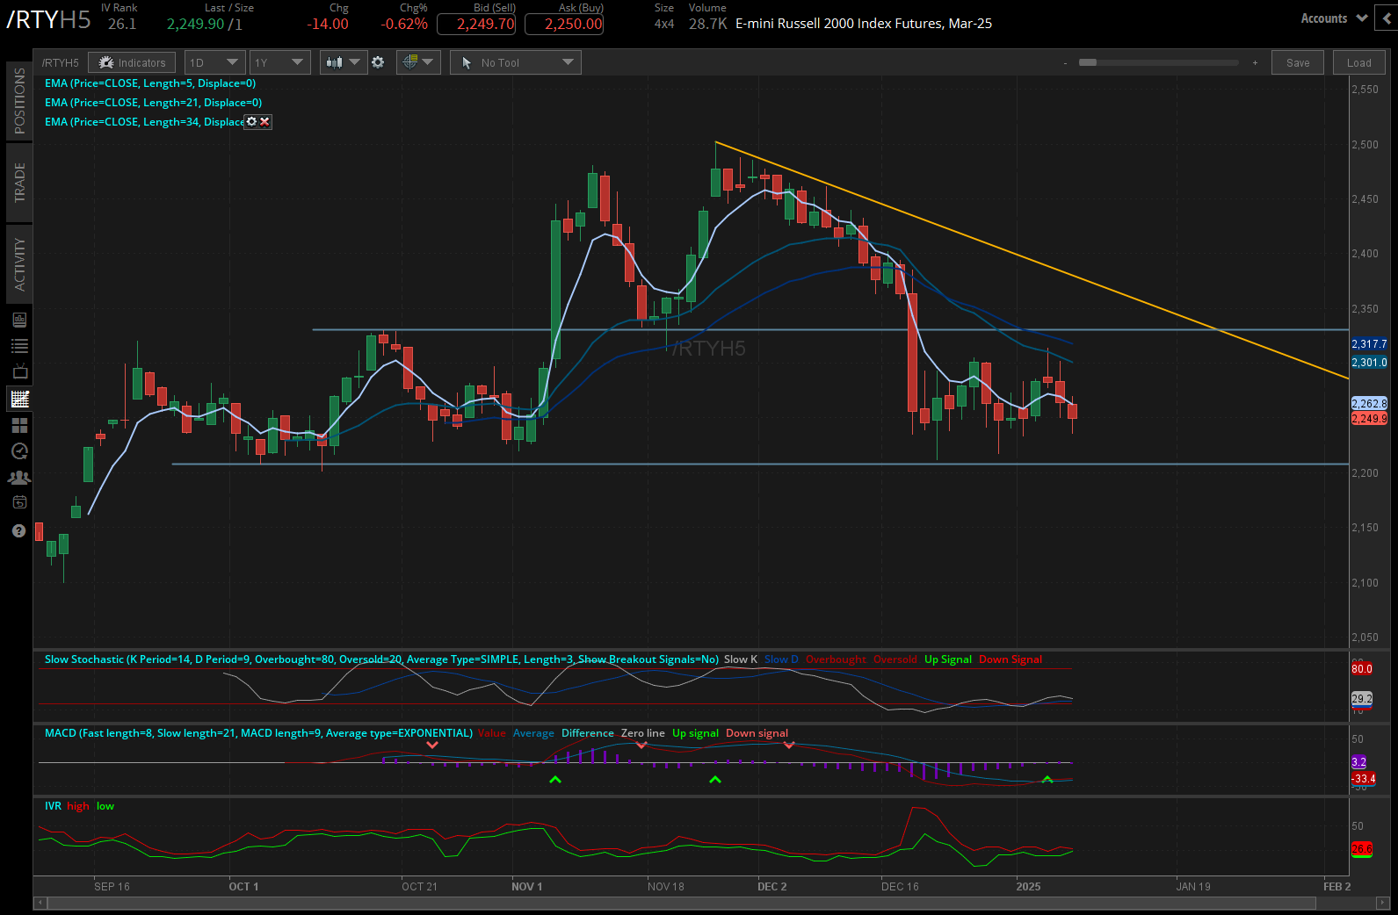Click the Indicators button
Screen dimensions: 1398x915
point(133,62)
